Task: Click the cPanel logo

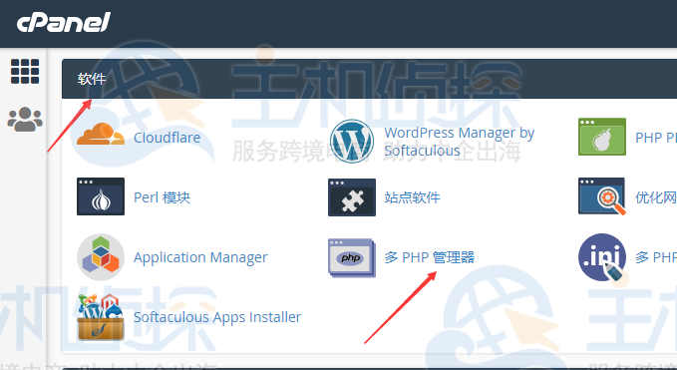Action: click(x=64, y=23)
